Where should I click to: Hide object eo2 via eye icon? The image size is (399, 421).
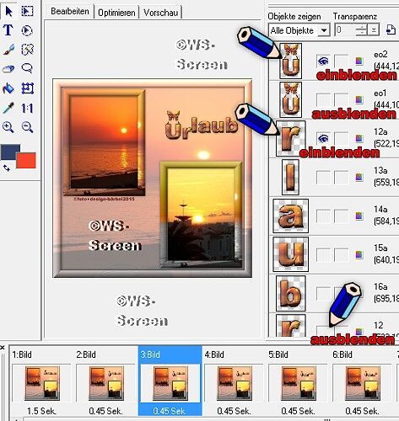(323, 61)
